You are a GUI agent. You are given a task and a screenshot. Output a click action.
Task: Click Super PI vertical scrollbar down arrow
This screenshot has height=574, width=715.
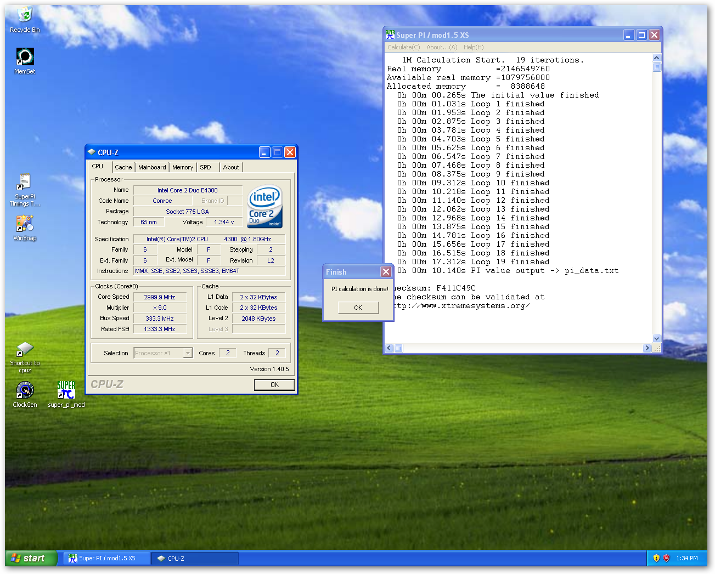656,339
